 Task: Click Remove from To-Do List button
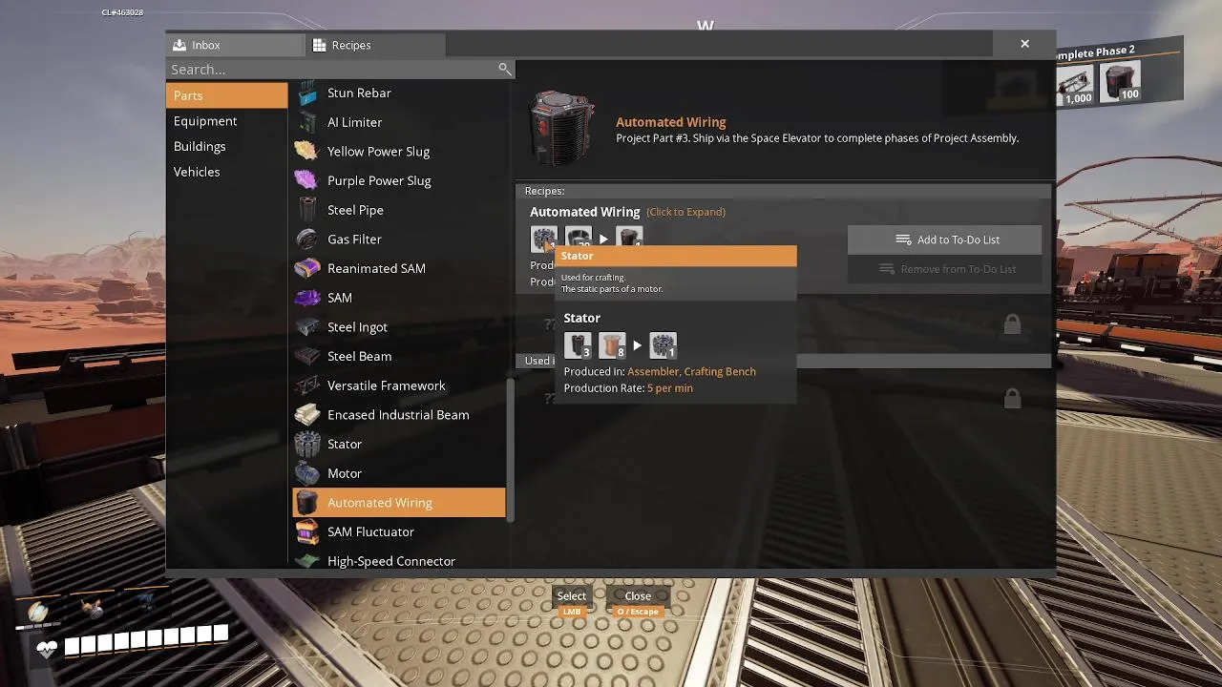944,269
